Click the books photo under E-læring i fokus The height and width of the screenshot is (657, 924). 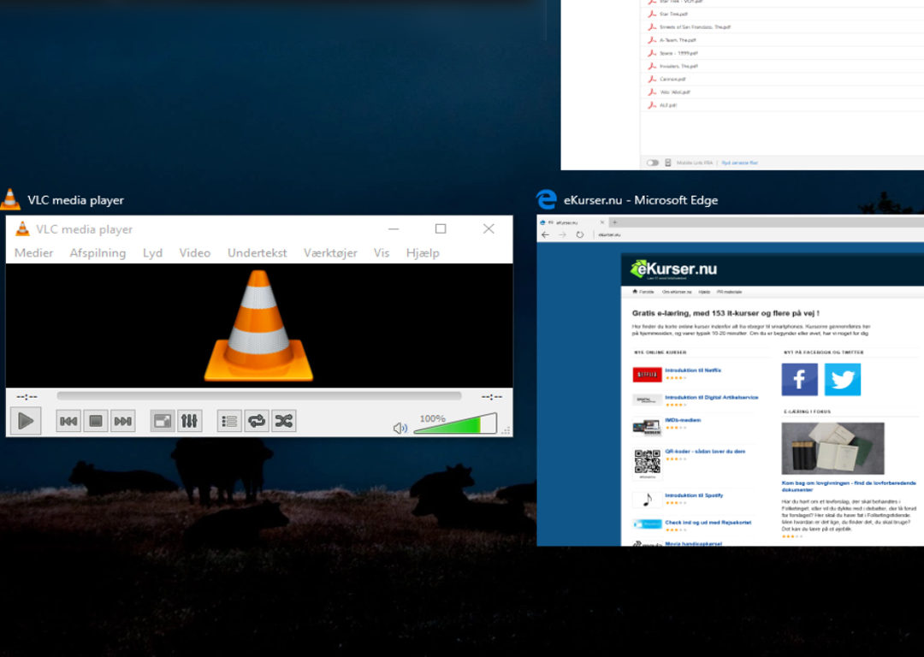pyautogui.click(x=832, y=447)
